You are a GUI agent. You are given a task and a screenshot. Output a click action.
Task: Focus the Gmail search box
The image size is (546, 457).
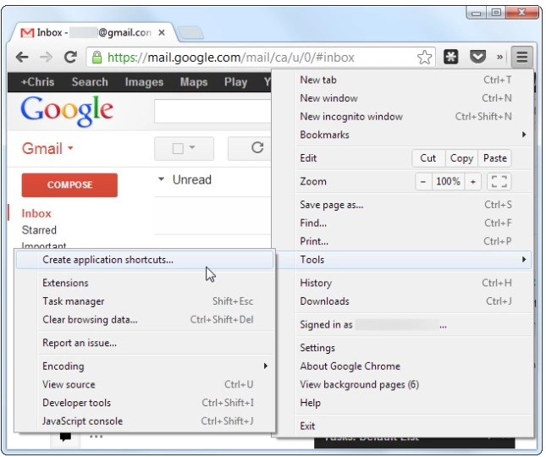[212, 111]
